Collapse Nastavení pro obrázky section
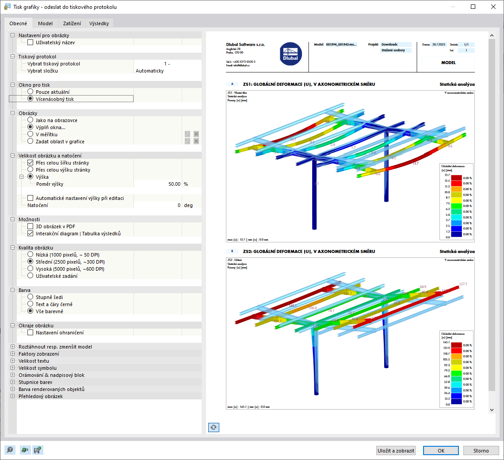This screenshot has width=504, height=460. [x=12, y=35]
